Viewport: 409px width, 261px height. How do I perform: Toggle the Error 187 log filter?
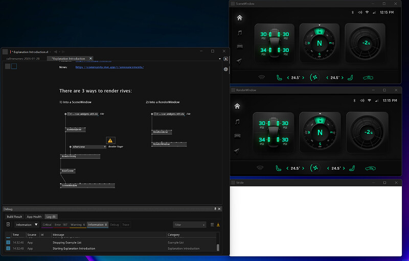[61, 225]
